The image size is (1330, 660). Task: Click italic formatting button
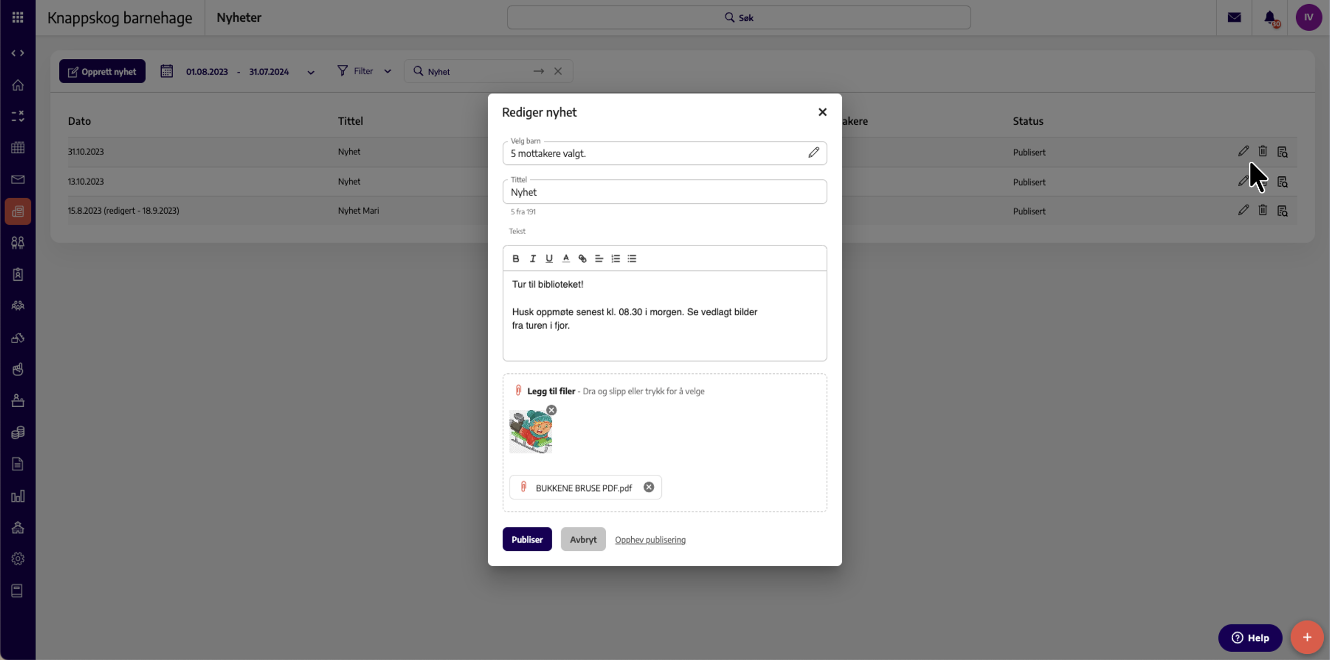pos(532,258)
